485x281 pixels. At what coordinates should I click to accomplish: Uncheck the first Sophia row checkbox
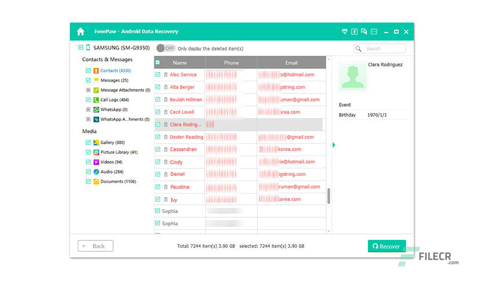158,211
